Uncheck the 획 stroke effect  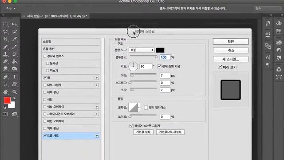45,78
